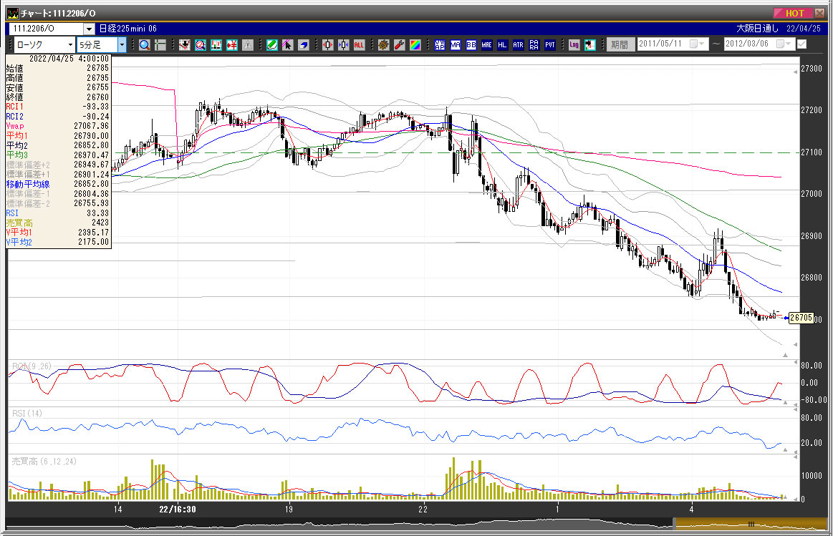Image resolution: width=833 pixels, height=536 pixels.
Task: Click the red ALL display icon
Action: [359, 45]
